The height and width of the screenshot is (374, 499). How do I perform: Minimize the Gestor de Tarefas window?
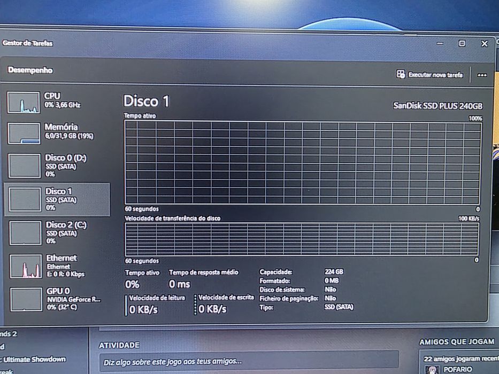point(440,43)
